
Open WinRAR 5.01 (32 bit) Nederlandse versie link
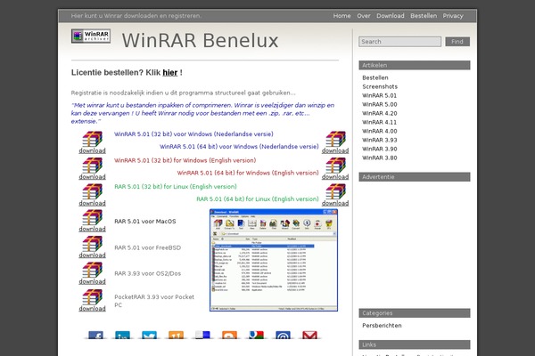193,134
